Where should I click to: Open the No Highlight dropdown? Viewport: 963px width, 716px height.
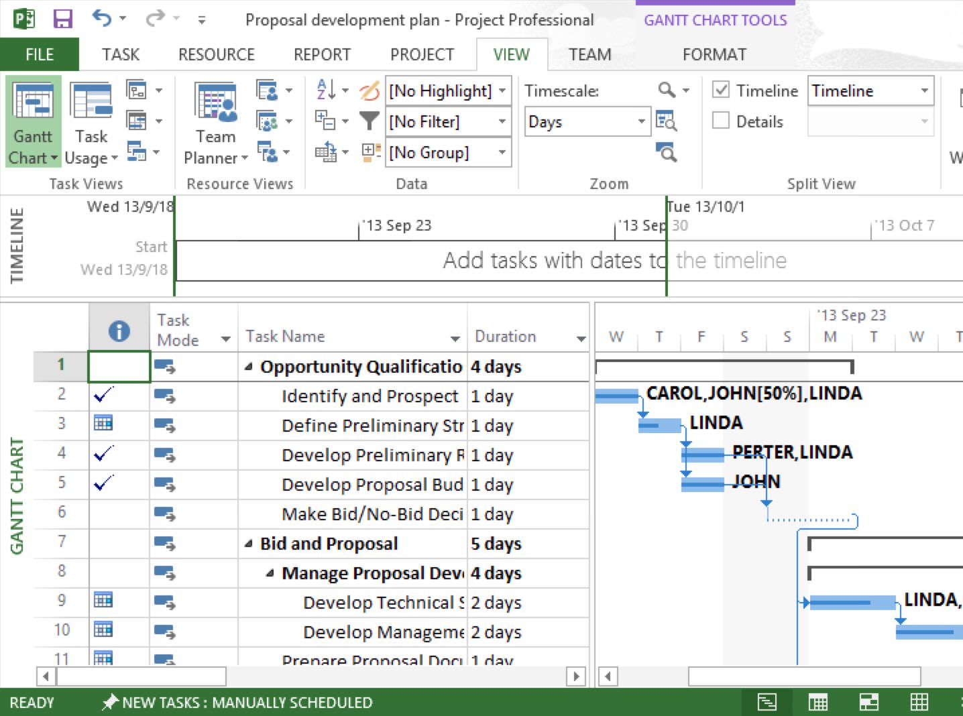[x=502, y=91]
